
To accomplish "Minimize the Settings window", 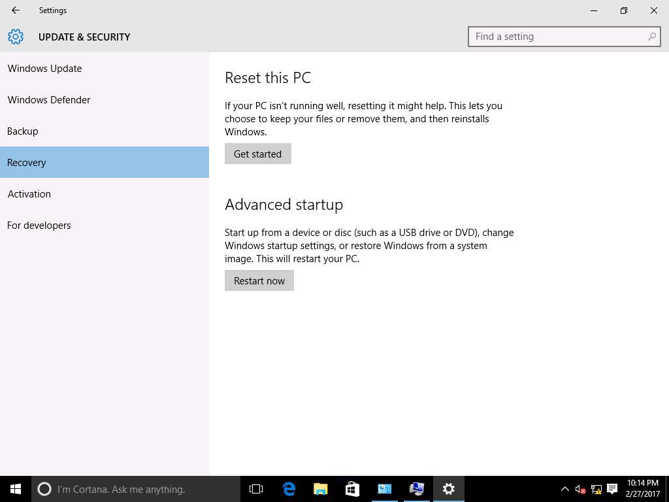I will (593, 10).
